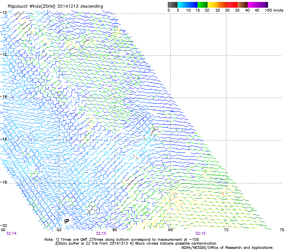Click the orange 25-30 knots legend swatch
This screenshot has height=250, width=285.
point(223,5)
